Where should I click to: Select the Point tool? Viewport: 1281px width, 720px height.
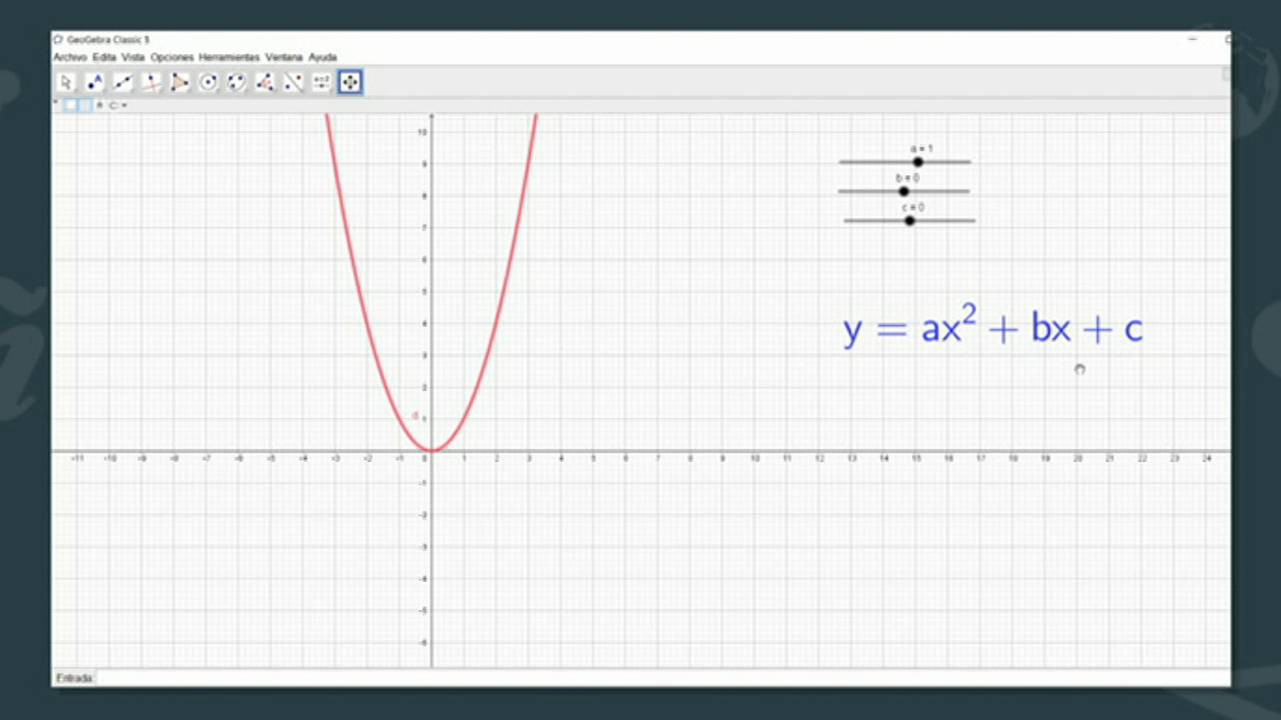(94, 83)
